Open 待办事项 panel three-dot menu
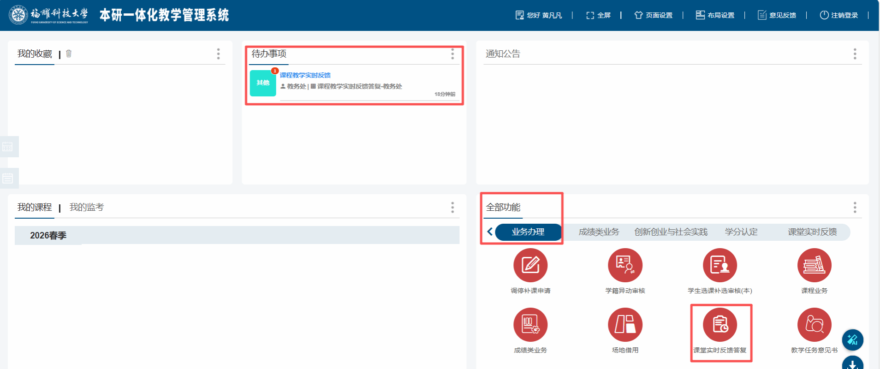 tap(452, 54)
